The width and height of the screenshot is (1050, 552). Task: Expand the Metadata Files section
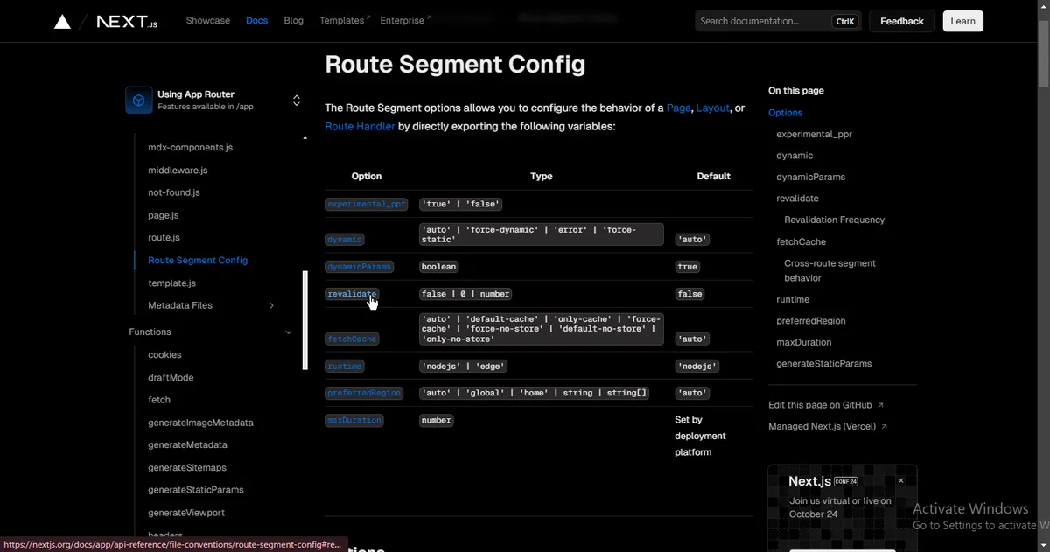click(x=271, y=305)
